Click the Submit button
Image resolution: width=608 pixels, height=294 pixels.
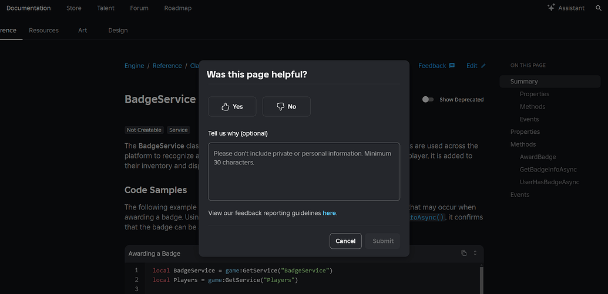(x=382, y=241)
